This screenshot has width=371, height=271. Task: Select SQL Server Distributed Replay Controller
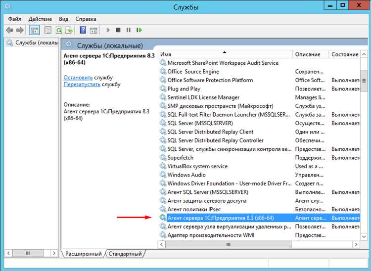tap(259, 140)
